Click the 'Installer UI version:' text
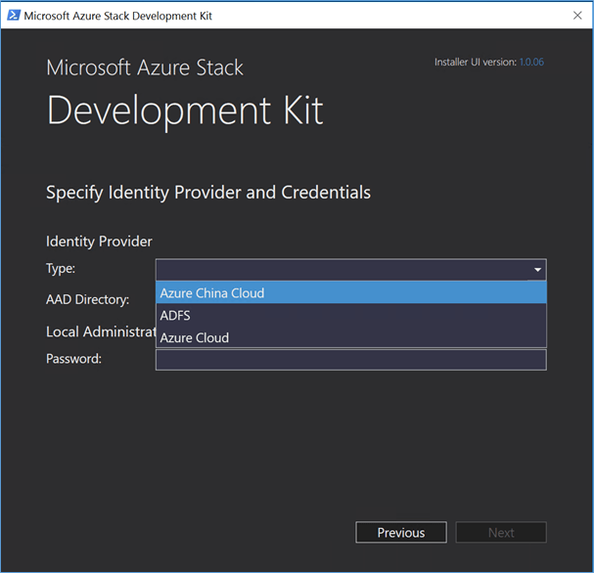This screenshot has width=594, height=573. point(476,62)
